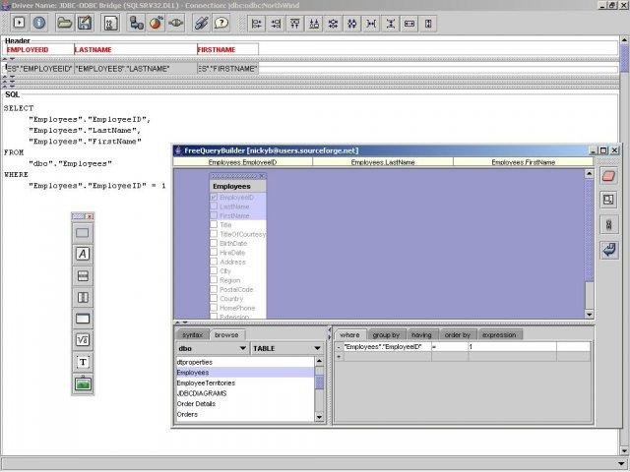Check the Country column checkbox

[x=214, y=299]
